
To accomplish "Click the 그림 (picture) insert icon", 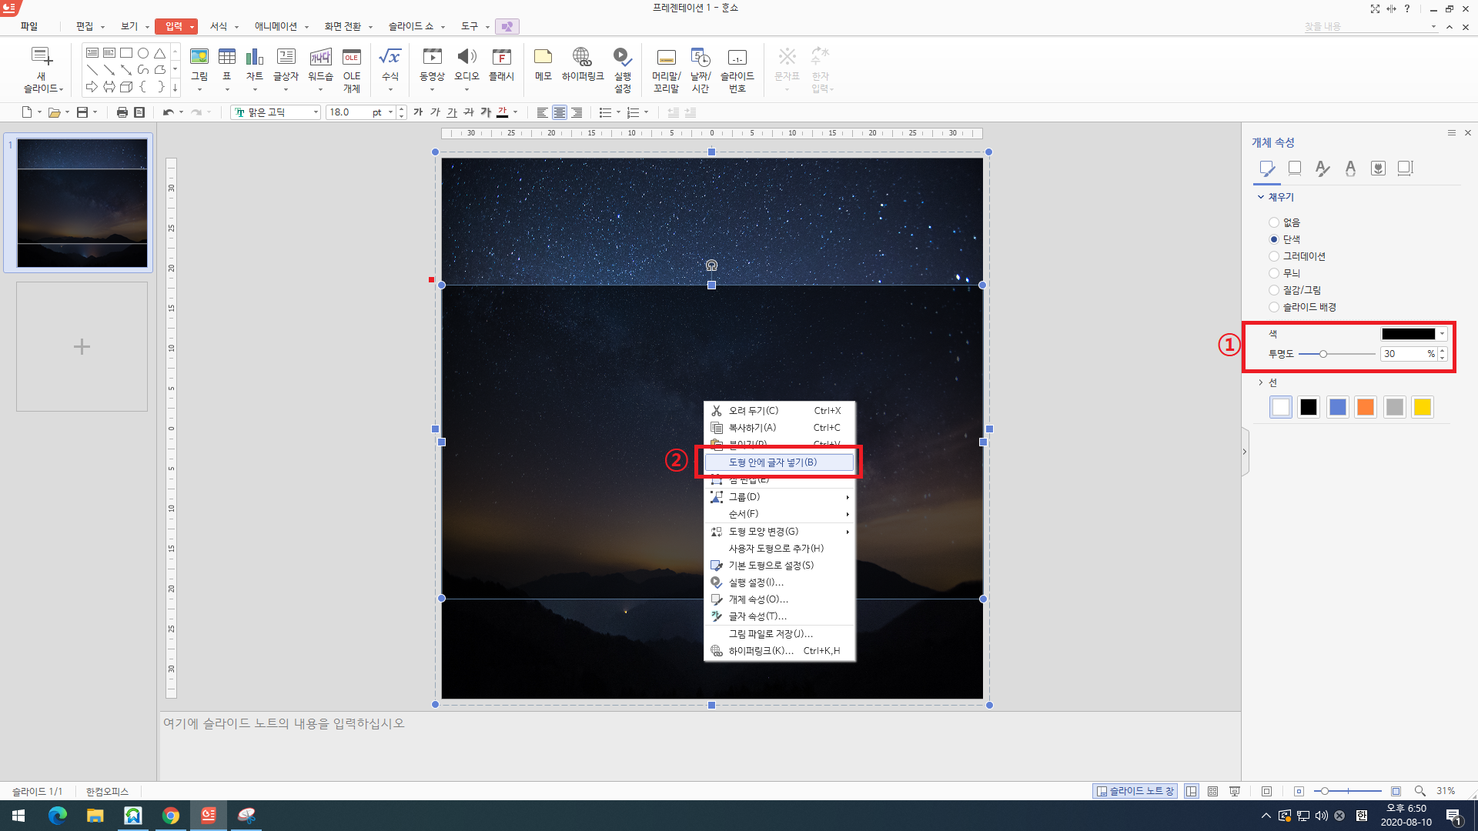I will 199,58.
